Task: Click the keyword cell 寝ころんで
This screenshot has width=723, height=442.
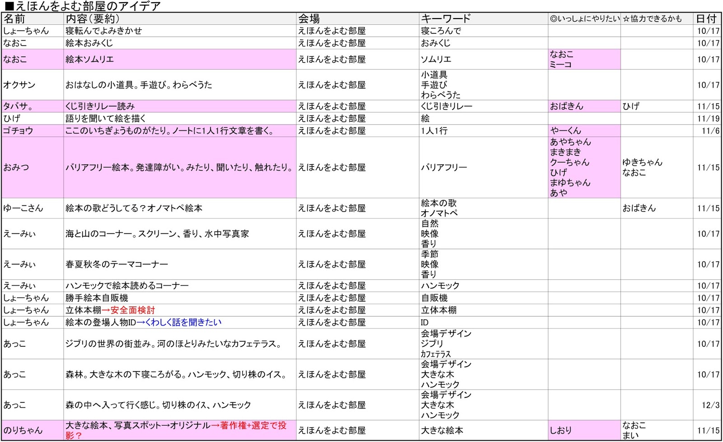Action: tap(484, 31)
